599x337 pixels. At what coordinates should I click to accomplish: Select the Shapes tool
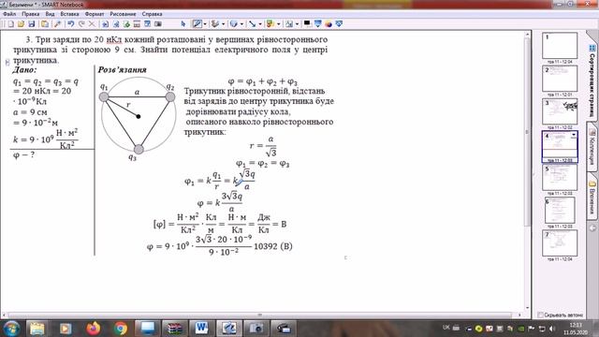[x=270, y=24]
